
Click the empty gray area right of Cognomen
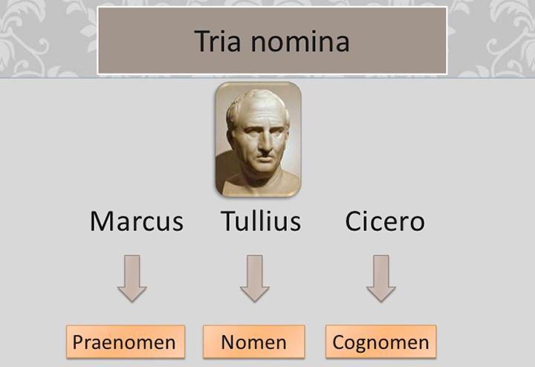point(483,342)
